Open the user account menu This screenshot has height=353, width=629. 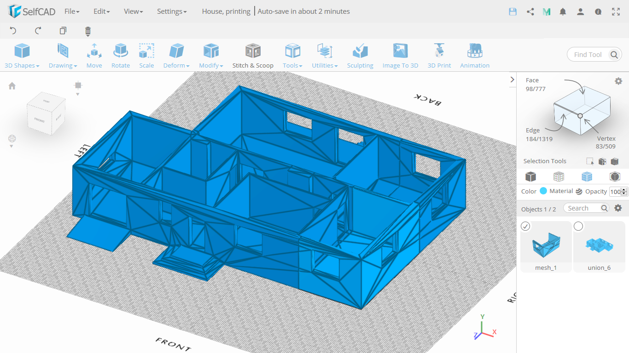click(x=581, y=11)
